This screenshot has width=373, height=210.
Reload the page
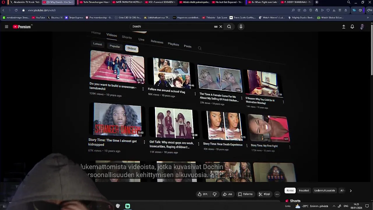click(16, 10)
